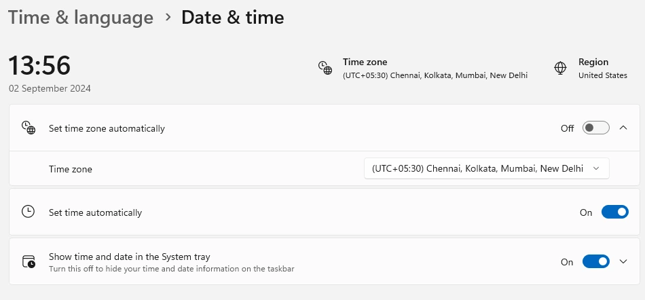Click the date 02 September 2024
This screenshot has width=645, height=300.
[50, 88]
